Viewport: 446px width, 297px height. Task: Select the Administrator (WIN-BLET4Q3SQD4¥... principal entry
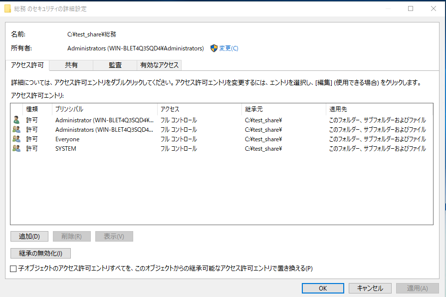[x=104, y=120]
